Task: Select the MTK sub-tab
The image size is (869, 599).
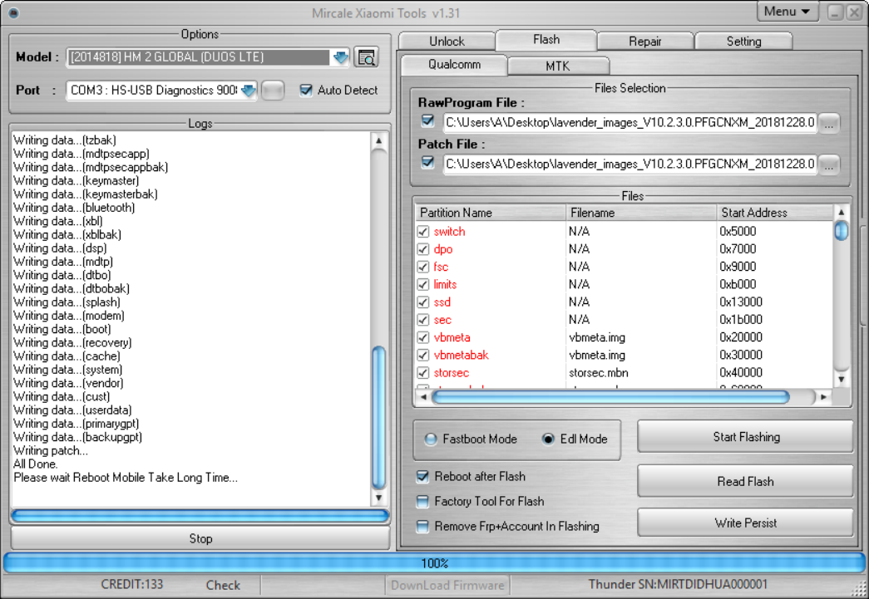Action: click(x=558, y=66)
